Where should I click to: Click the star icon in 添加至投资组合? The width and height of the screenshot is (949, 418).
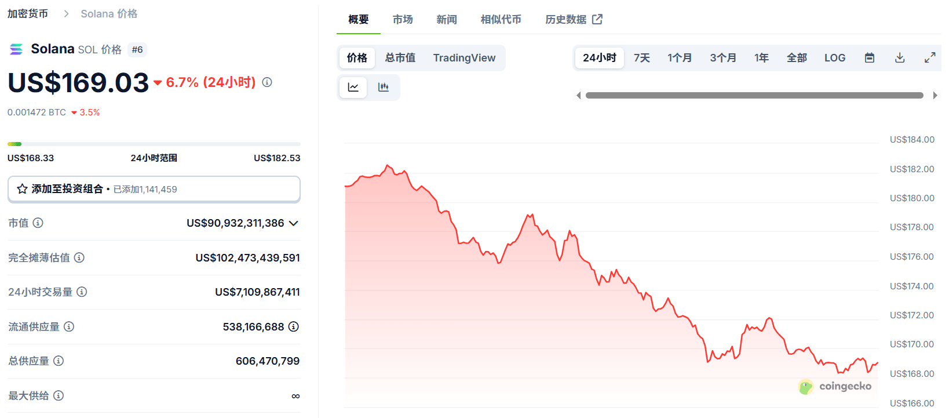[x=22, y=189]
